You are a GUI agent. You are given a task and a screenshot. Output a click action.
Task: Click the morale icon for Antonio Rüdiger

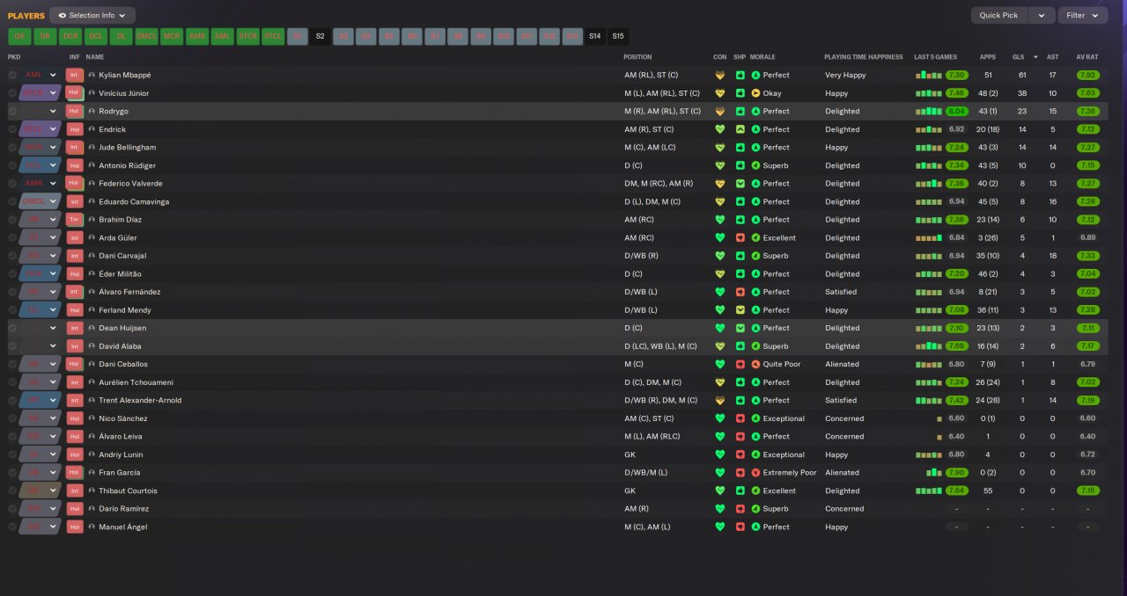pyautogui.click(x=755, y=165)
